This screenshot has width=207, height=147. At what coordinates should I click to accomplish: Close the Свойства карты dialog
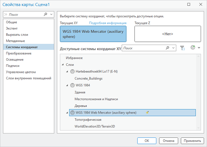point(201,4)
